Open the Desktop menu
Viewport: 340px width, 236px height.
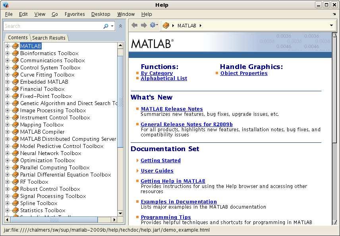click(x=100, y=14)
